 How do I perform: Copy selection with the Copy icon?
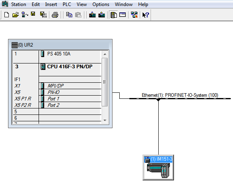tap(69, 15)
